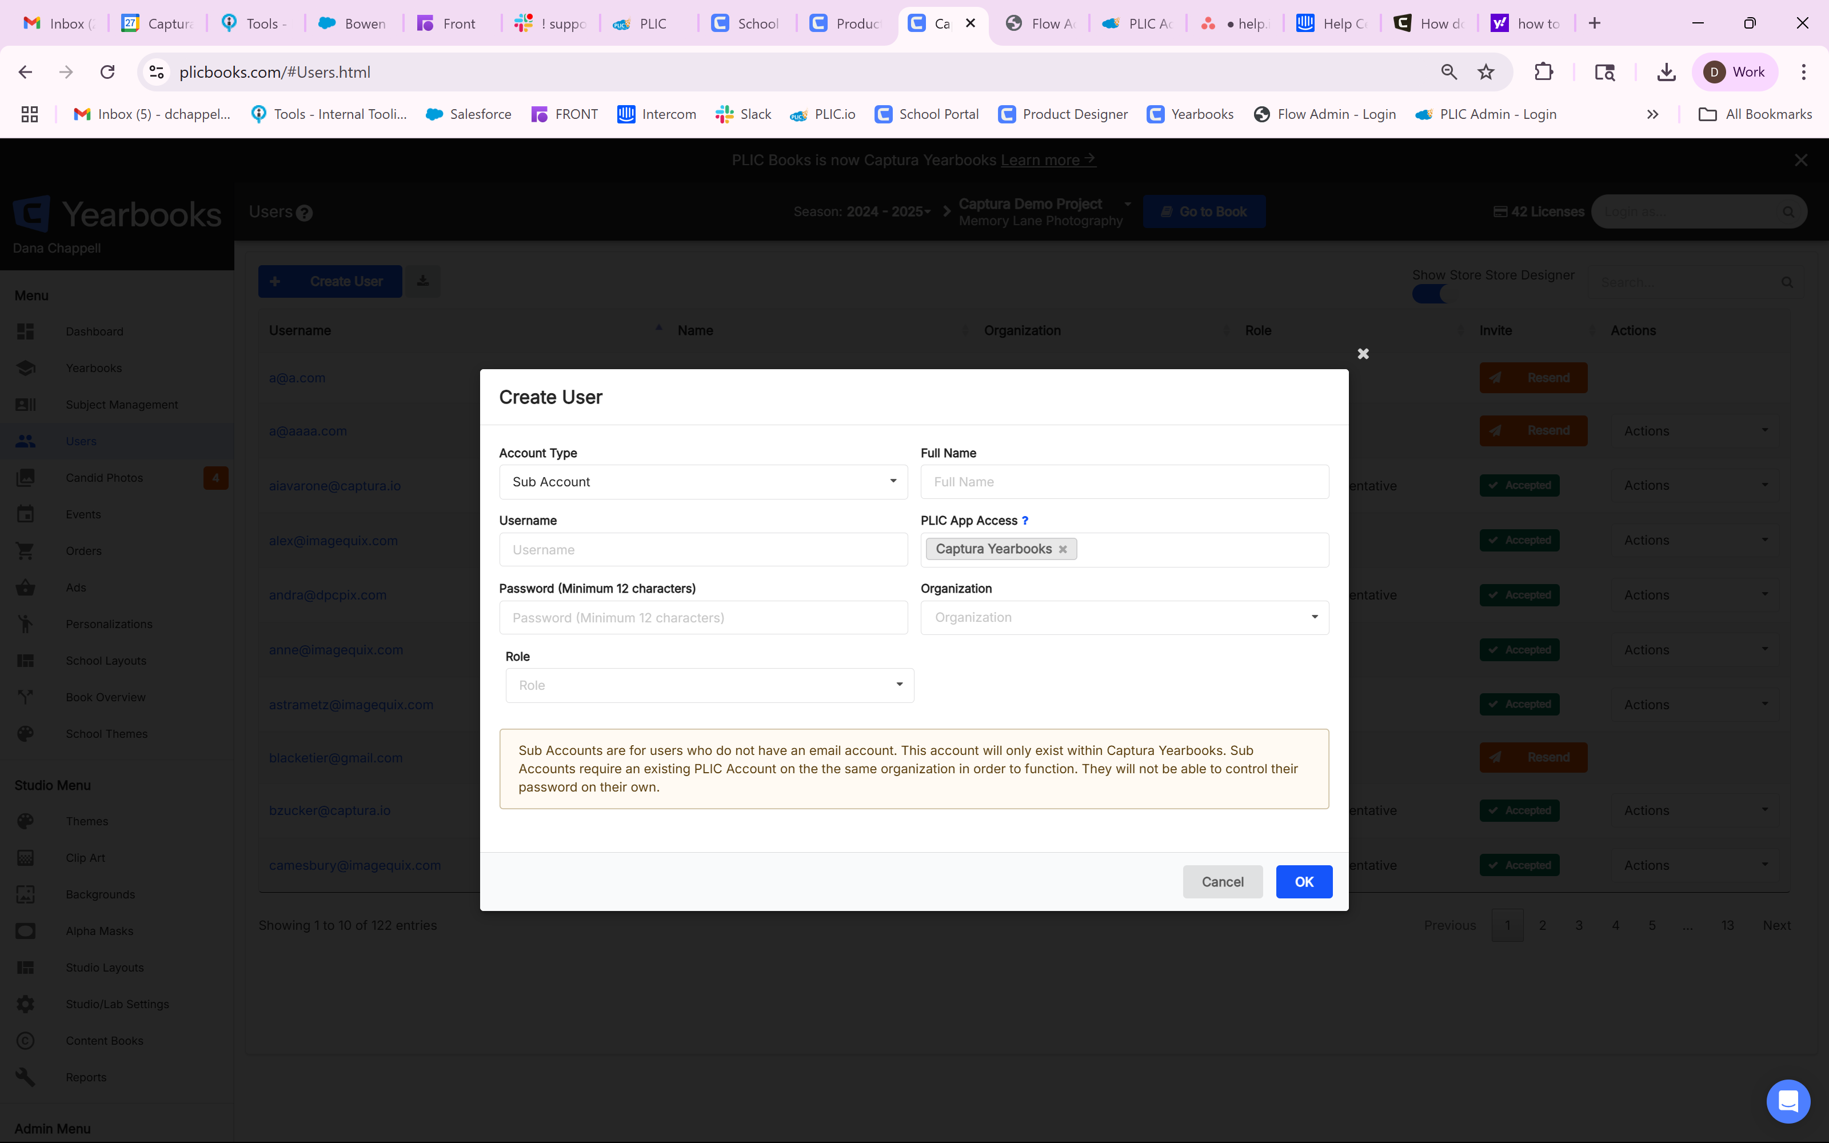Click the Backgrounds icon

[x=25, y=894]
